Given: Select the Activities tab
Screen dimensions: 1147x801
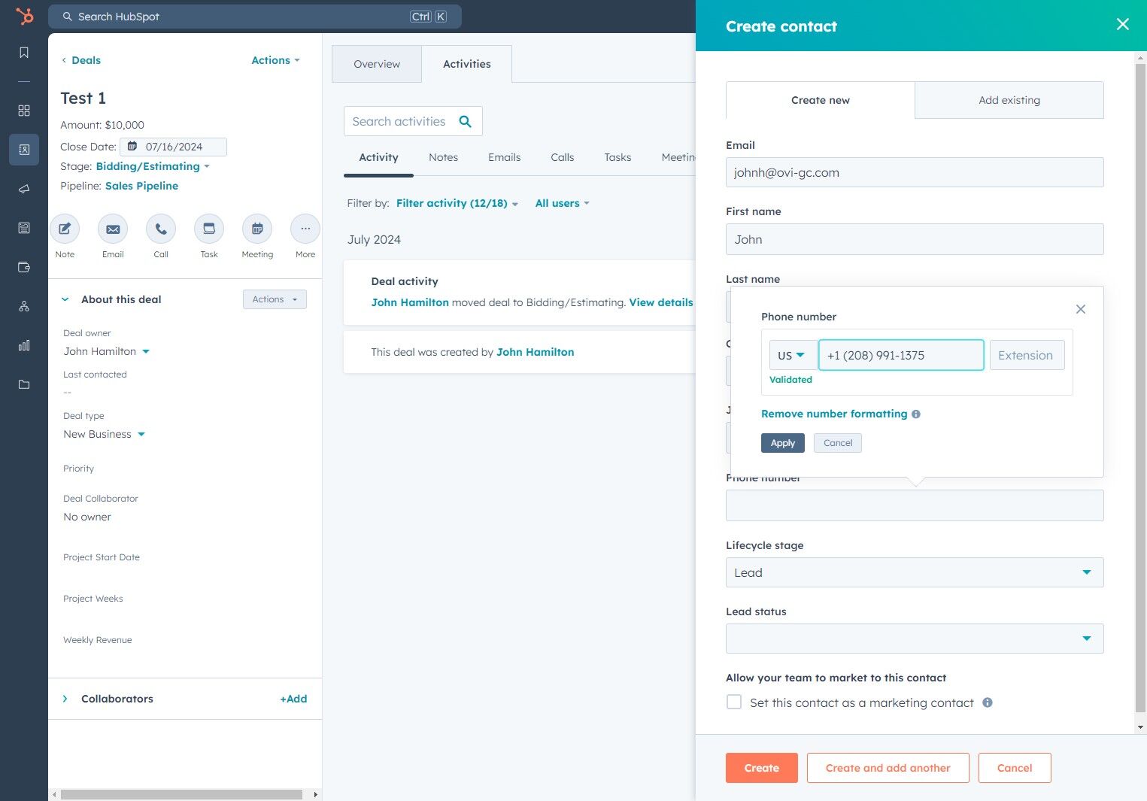Looking at the screenshot, I should click(x=467, y=64).
